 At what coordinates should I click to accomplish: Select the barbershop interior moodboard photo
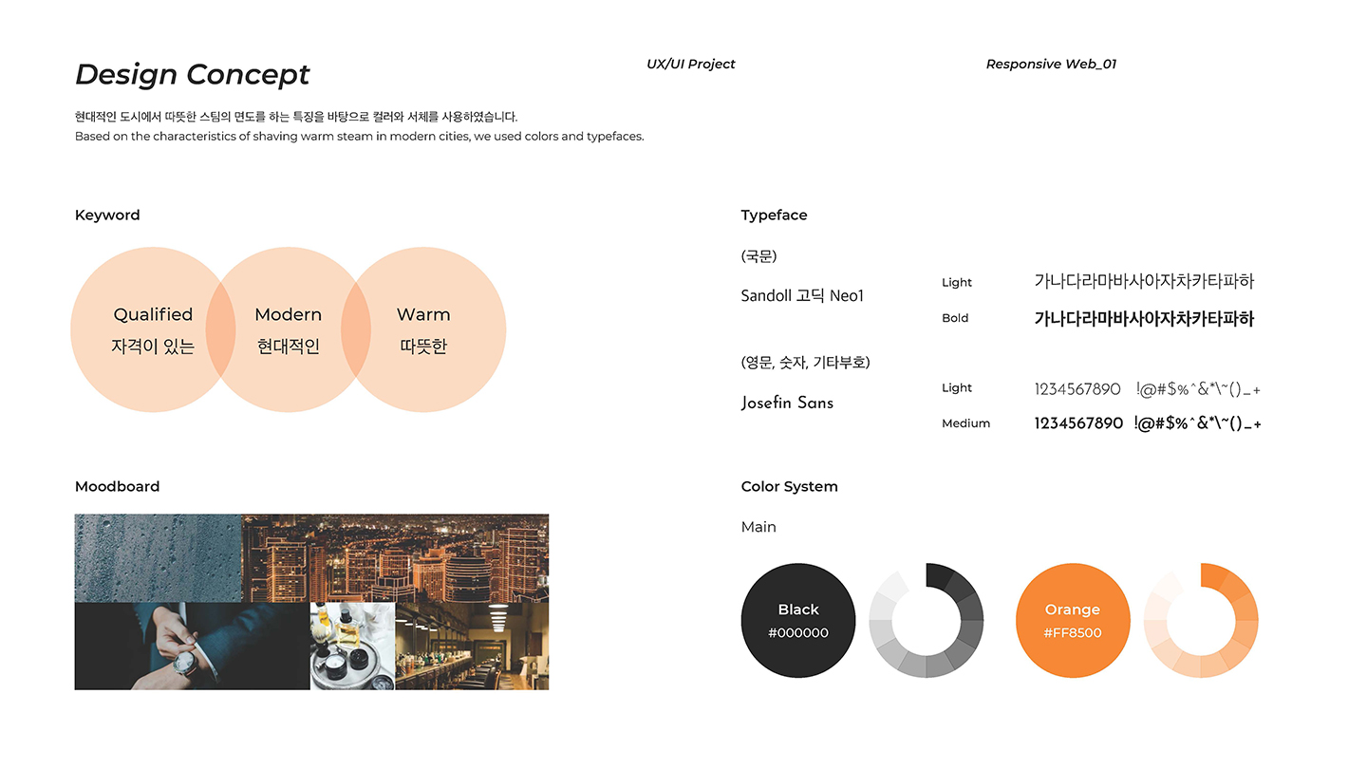tap(472, 646)
